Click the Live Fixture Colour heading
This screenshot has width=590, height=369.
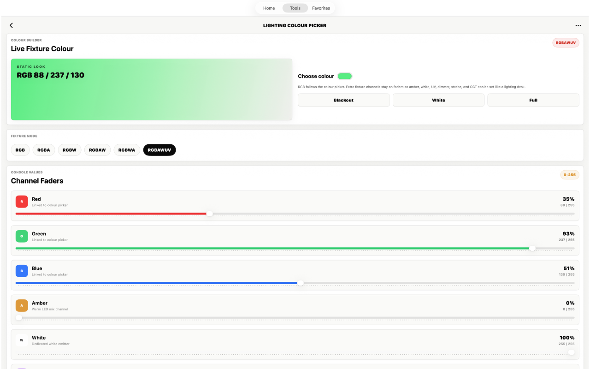[42, 49]
